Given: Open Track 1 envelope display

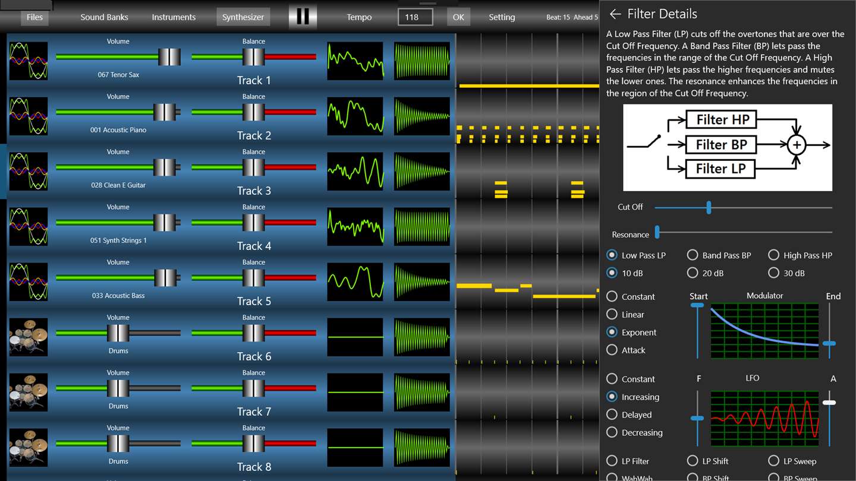Looking at the screenshot, I should pos(422,61).
